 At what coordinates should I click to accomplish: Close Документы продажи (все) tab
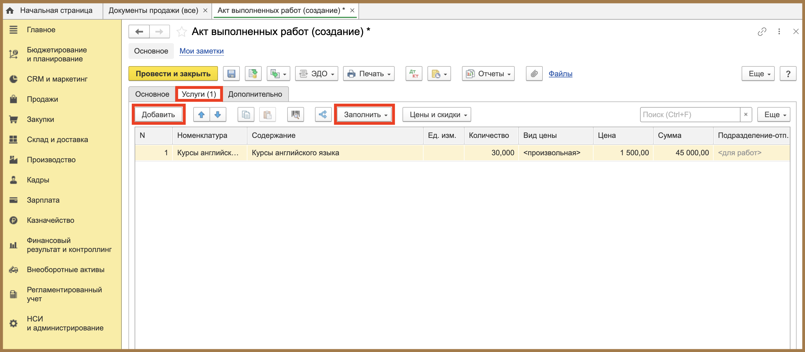205,11
